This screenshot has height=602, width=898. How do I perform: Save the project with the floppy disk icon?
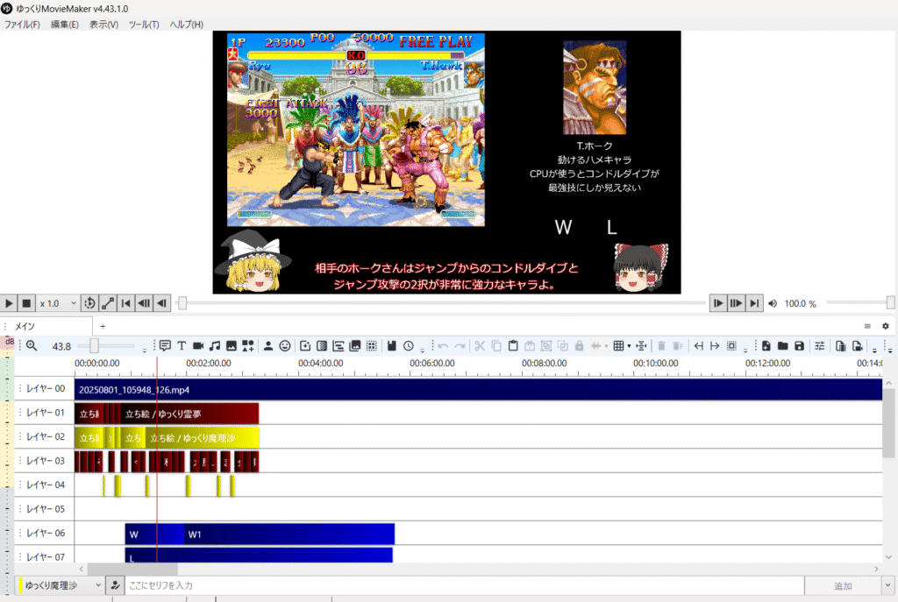[799, 345]
